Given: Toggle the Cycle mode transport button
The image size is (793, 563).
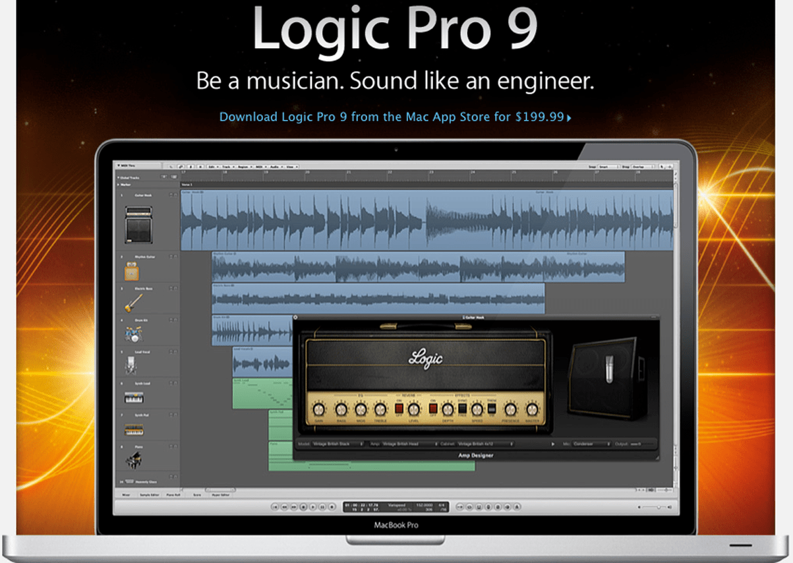Looking at the screenshot, I should [x=470, y=506].
